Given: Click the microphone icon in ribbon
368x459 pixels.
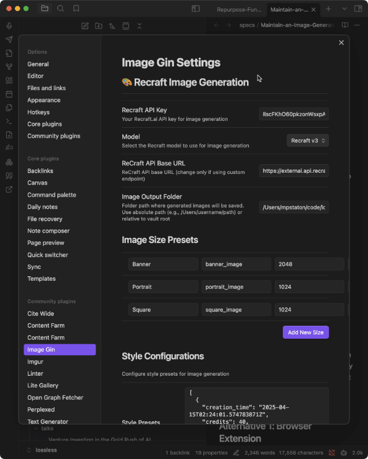Looking at the screenshot, I should tap(9, 26).
